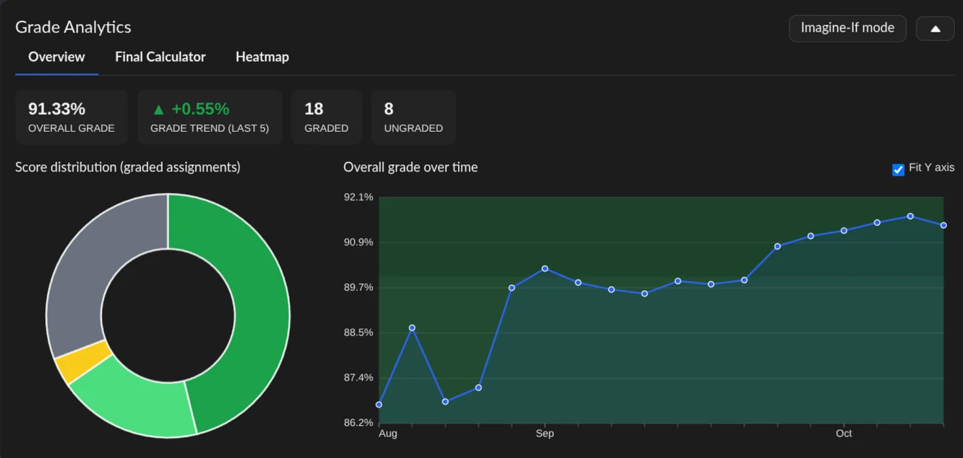Click the 90.9% Y axis label
The image size is (963, 458).
[x=359, y=242]
